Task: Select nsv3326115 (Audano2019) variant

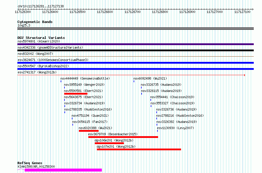Action: click(161, 91)
